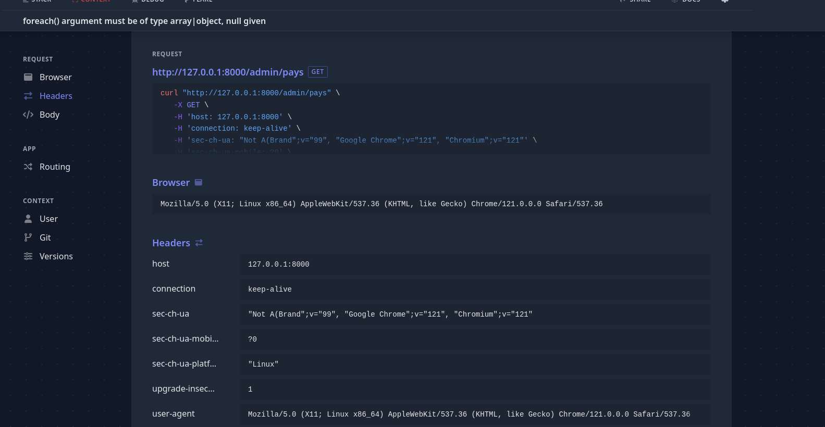The width and height of the screenshot is (825, 427).
Task: Click the APP group label in sidebar
Action: [x=29, y=149]
